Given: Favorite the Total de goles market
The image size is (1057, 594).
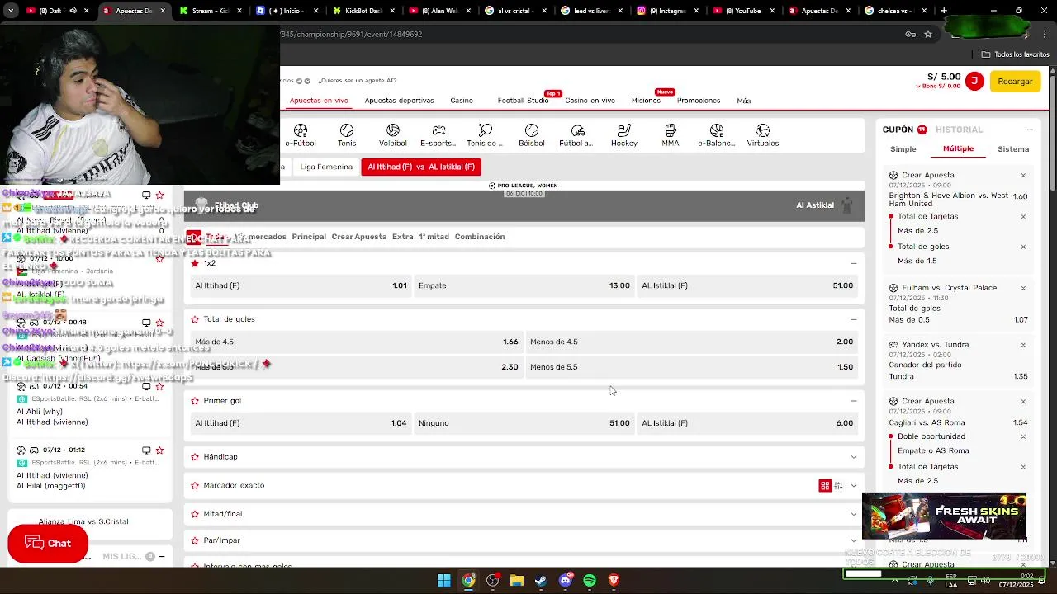Looking at the screenshot, I should point(195,319).
